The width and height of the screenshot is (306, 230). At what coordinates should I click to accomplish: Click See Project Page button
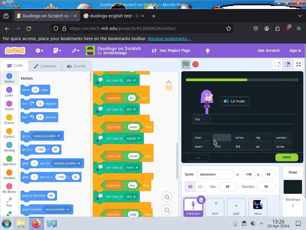tap(171, 51)
